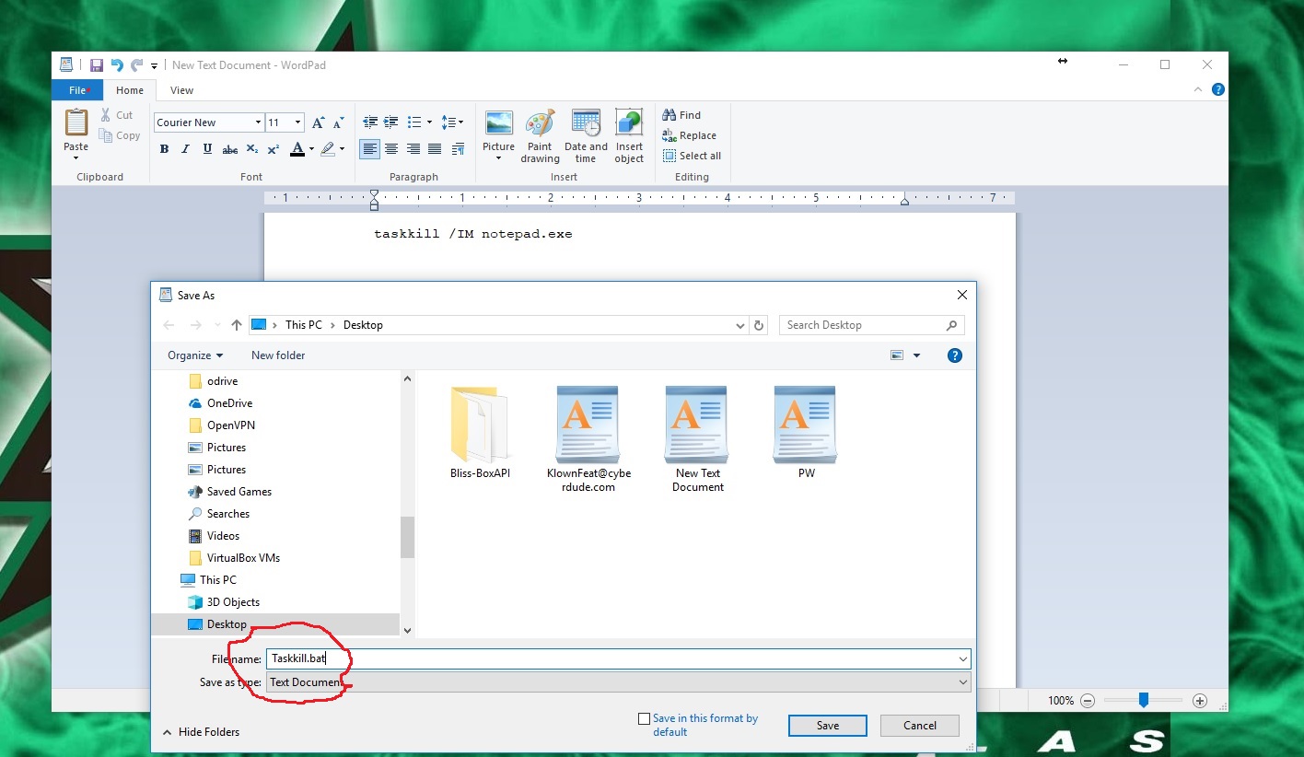
Task: Open the address bar history dropdown
Action: pyautogui.click(x=740, y=325)
